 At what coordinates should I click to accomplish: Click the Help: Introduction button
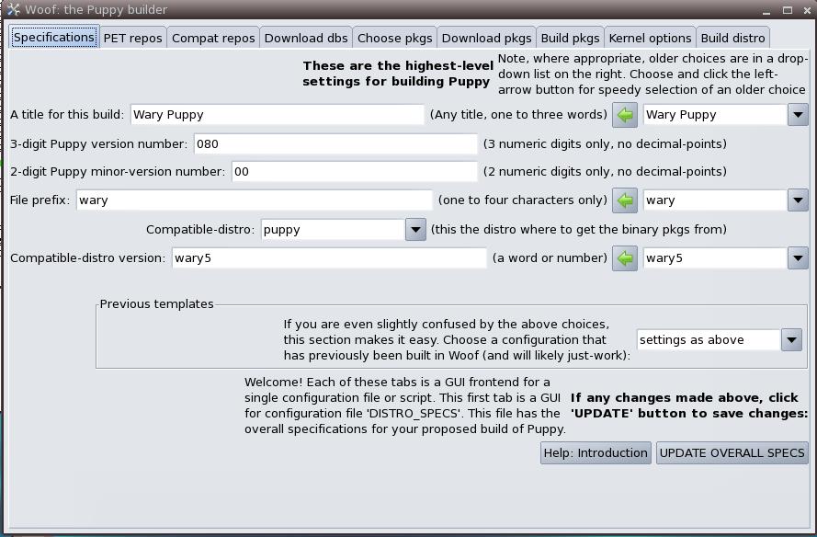pyautogui.click(x=596, y=453)
